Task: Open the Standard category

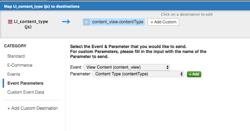Action: (x=16, y=56)
